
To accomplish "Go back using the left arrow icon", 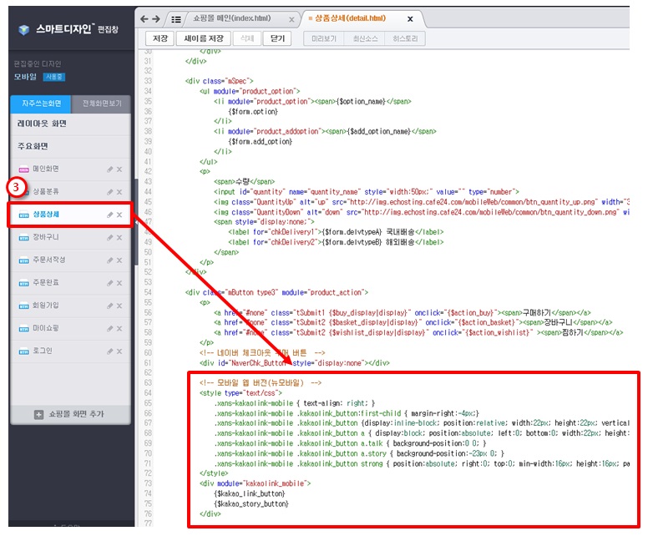I will coord(144,19).
